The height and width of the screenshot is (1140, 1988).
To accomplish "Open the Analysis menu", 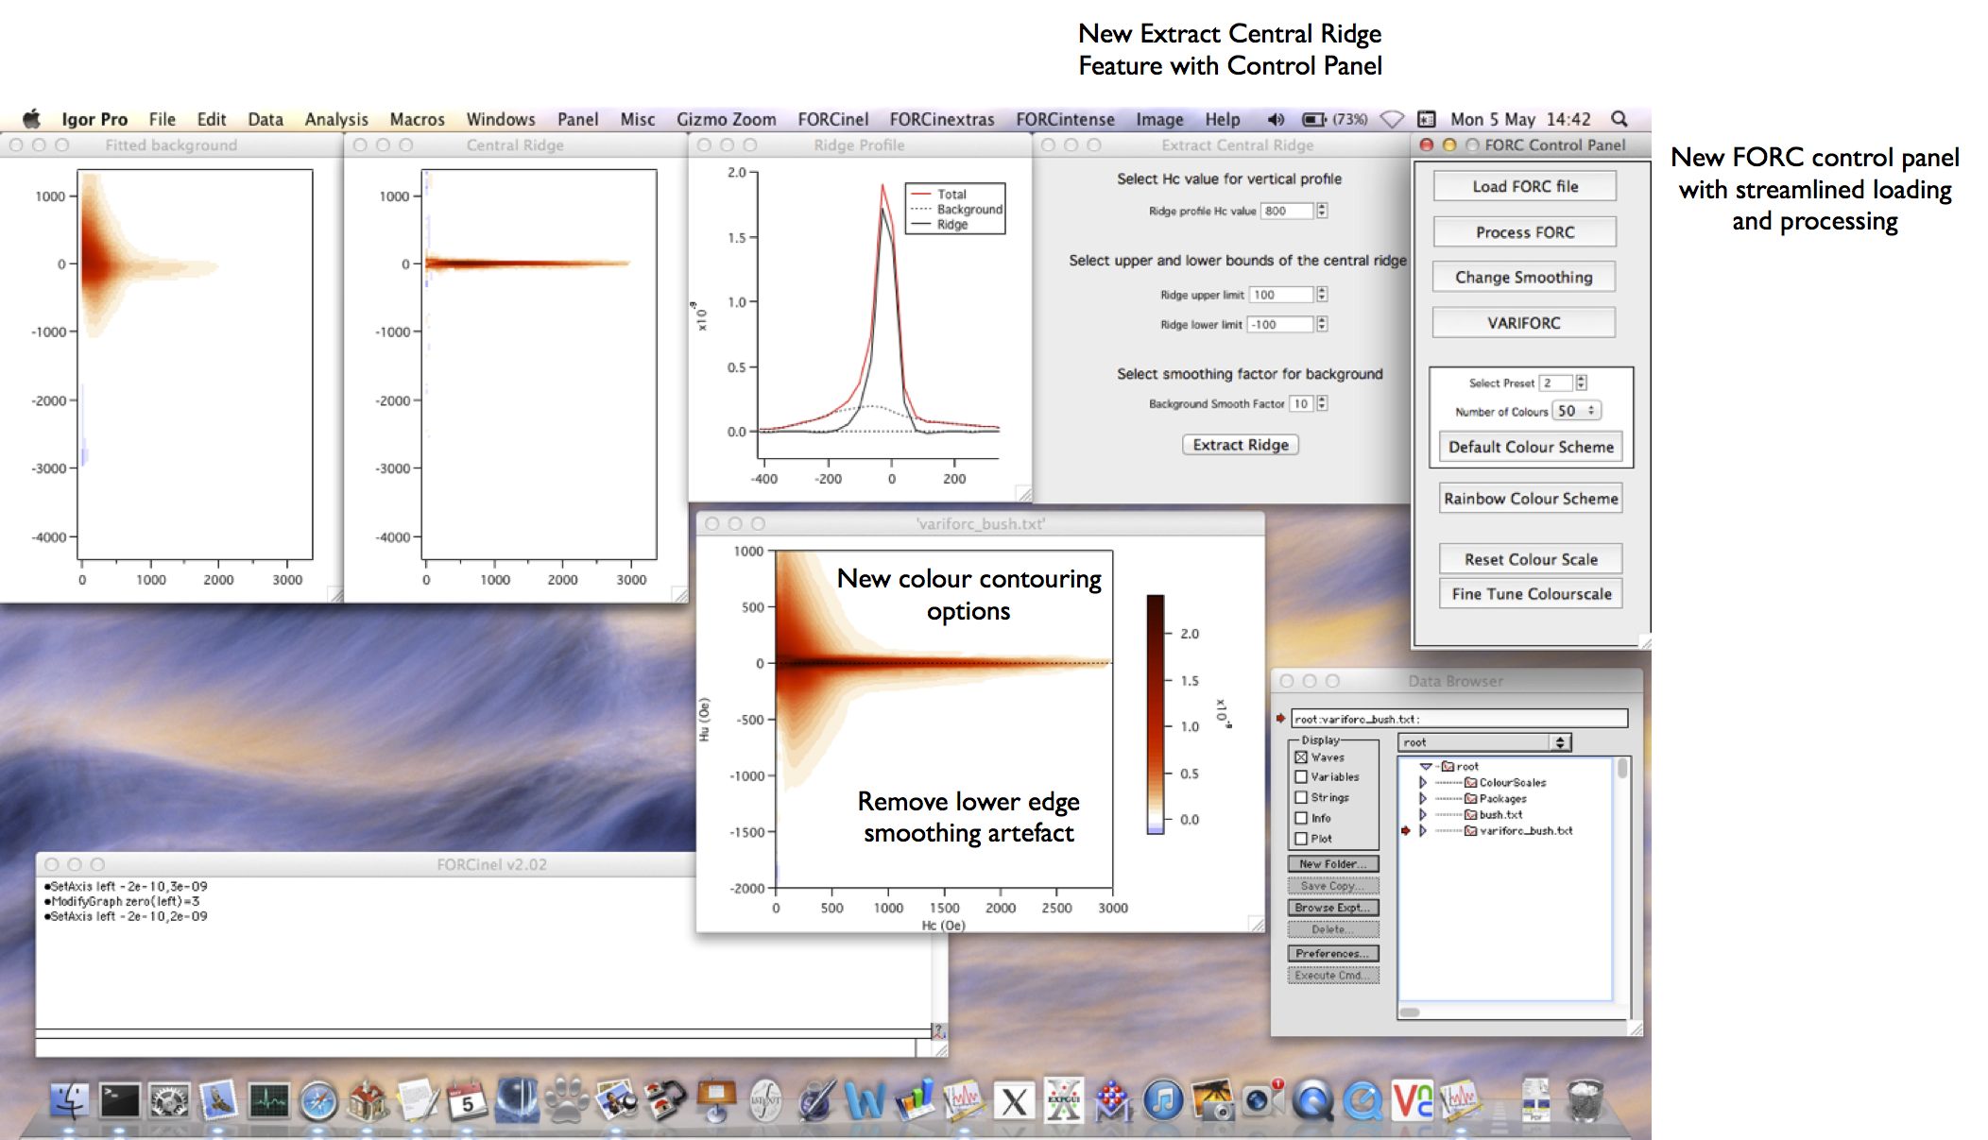I will (335, 119).
